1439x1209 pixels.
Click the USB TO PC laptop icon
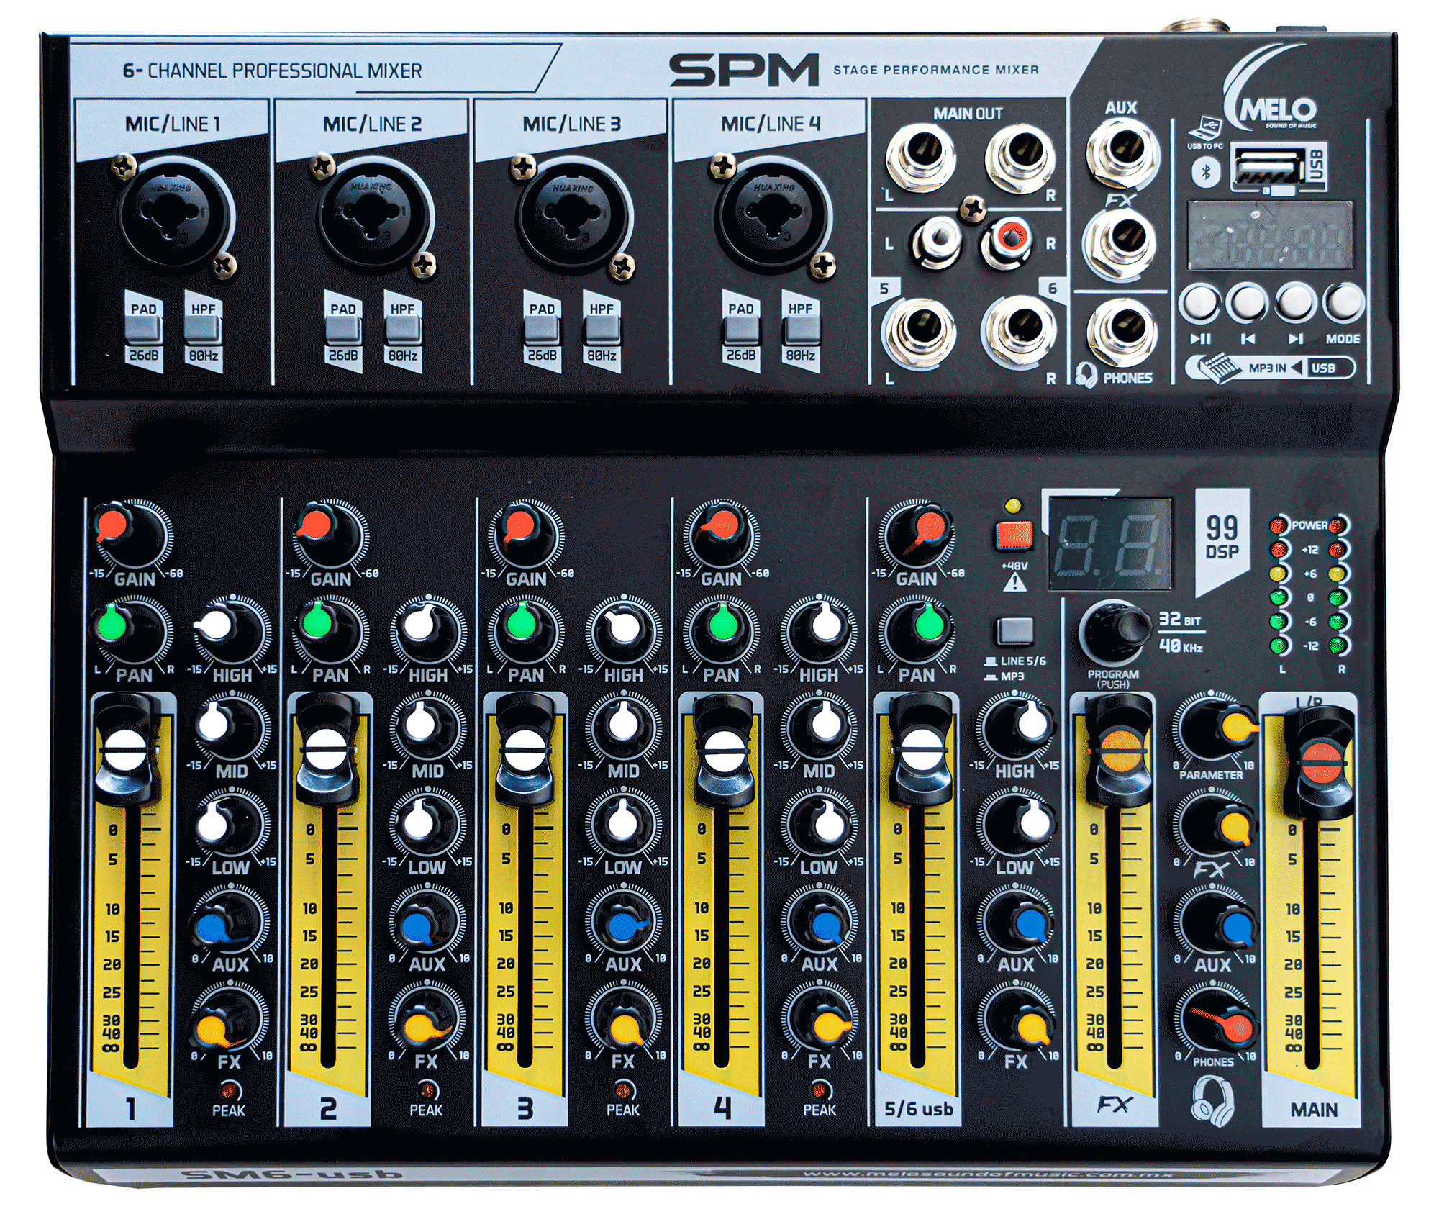[x=1205, y=130]
